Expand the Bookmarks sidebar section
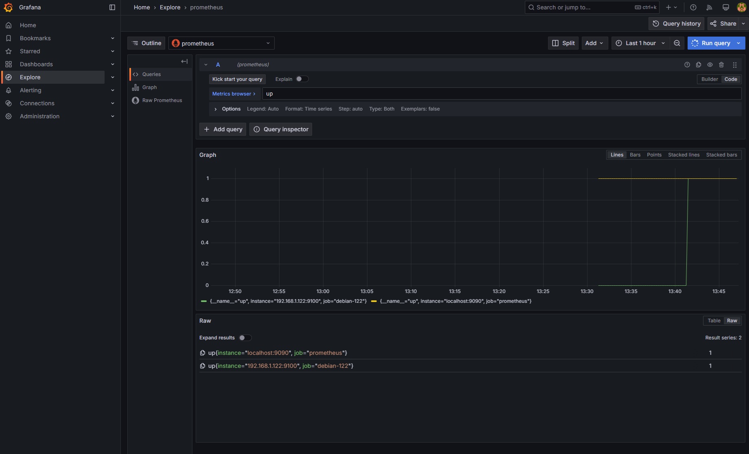The height and width of the screenshot is (454, 749). pyautogui.click(x=113, y=38)
